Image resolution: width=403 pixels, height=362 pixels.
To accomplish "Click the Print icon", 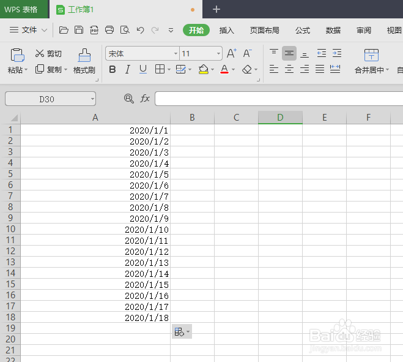I will click(x=109, y=30).
